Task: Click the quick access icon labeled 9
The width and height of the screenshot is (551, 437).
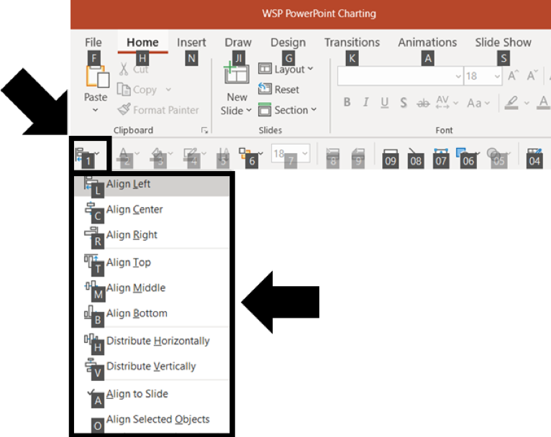Action: click(358, 155)
